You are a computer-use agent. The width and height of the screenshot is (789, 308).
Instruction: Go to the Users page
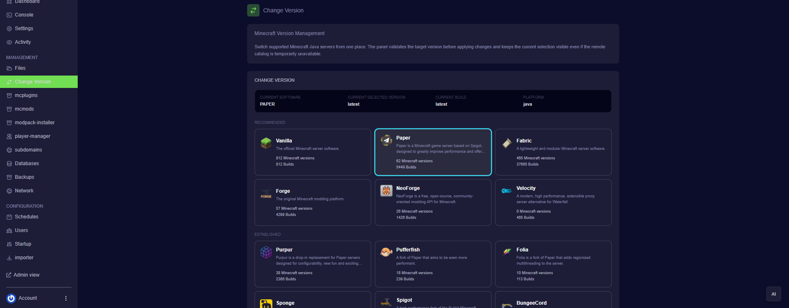(x=39, y=230)
